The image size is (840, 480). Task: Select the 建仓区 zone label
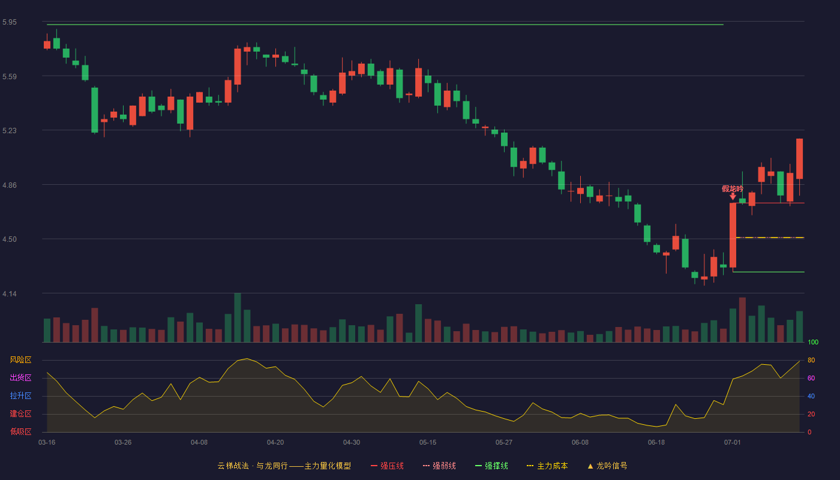20,414
